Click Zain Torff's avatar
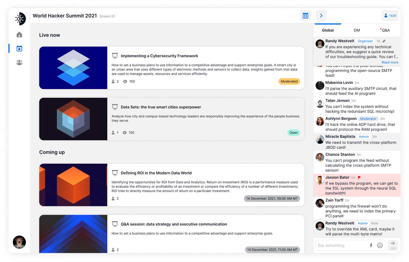The width and height of the screenshot is (409, 262). point(320,203)
